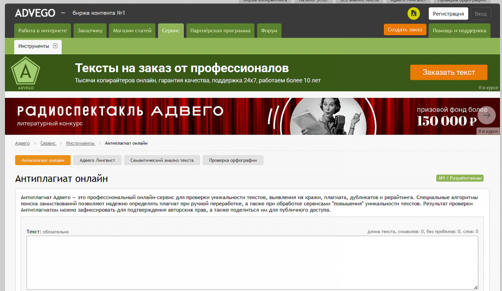Viewport: 502px width, 291px height.
Task: Click the Заказать текст orange button
Action: pyautogui.click(x=449, y=73)
